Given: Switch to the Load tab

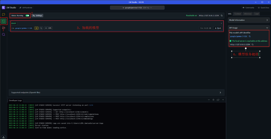Looking at the screenshot, I should click(256, 14).
